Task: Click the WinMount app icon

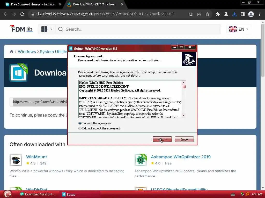Action: pyautogui.click(x=16, y=160)
